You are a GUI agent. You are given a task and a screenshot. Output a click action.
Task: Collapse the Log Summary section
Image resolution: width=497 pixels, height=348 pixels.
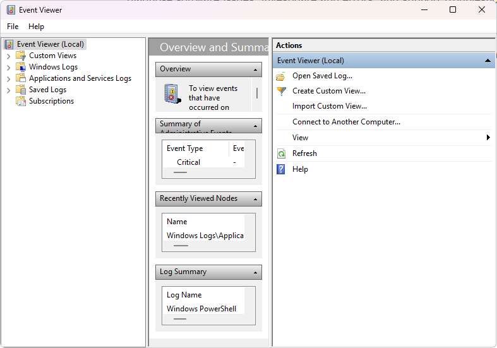256,272
